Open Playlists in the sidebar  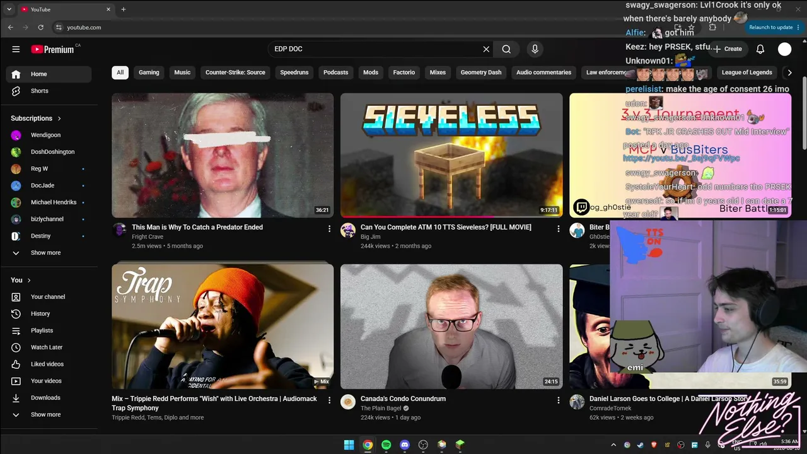coord(49,330)
